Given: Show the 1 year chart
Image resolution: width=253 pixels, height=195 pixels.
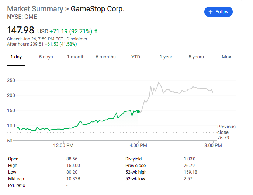Looking at the screenshot, I should (166, 57).
